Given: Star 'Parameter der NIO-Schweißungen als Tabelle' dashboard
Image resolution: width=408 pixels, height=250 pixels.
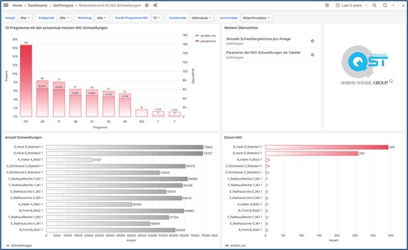Looking at the screenshot, I should click(313, 55).
